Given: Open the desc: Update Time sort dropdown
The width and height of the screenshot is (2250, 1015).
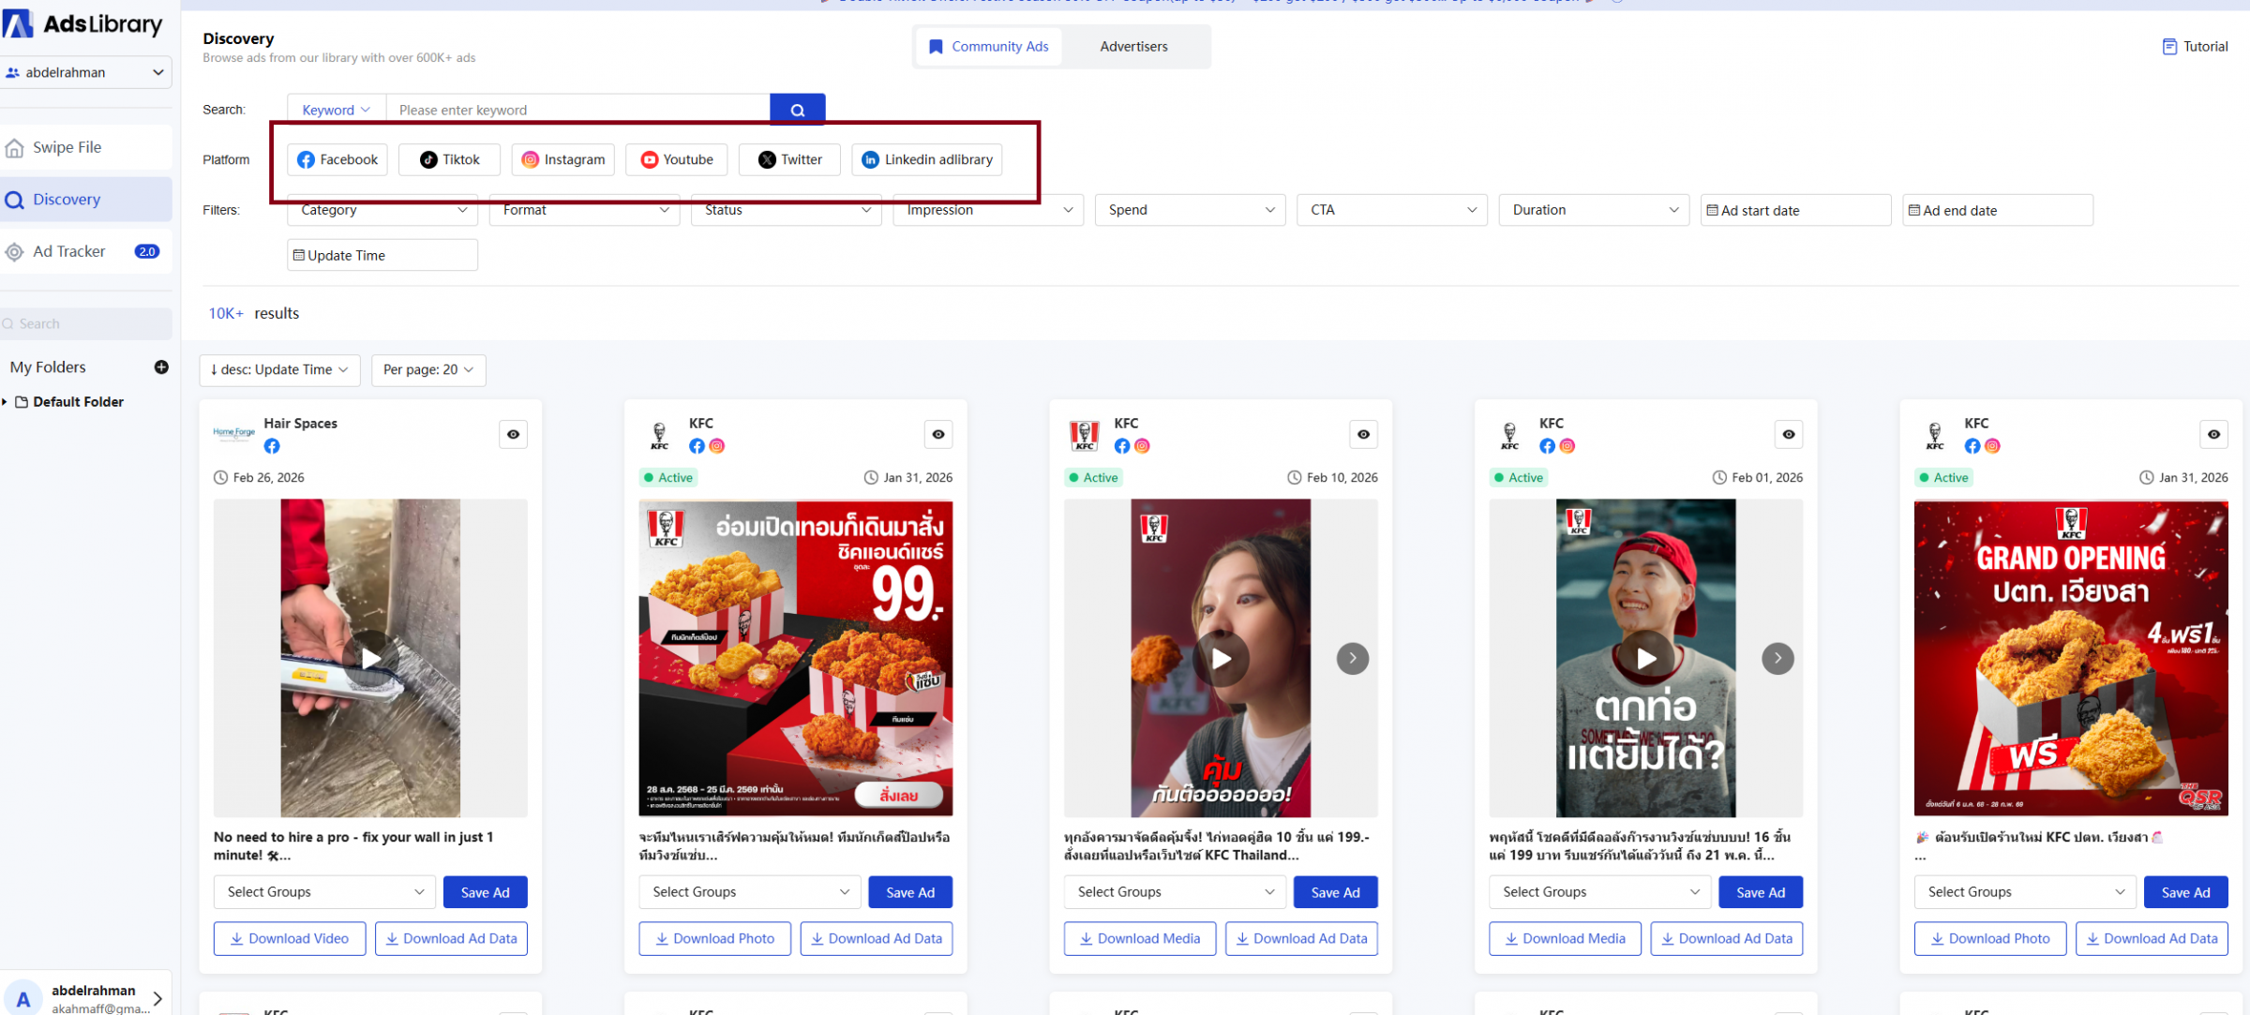Looking at the screenshot, I should [279, 369].
